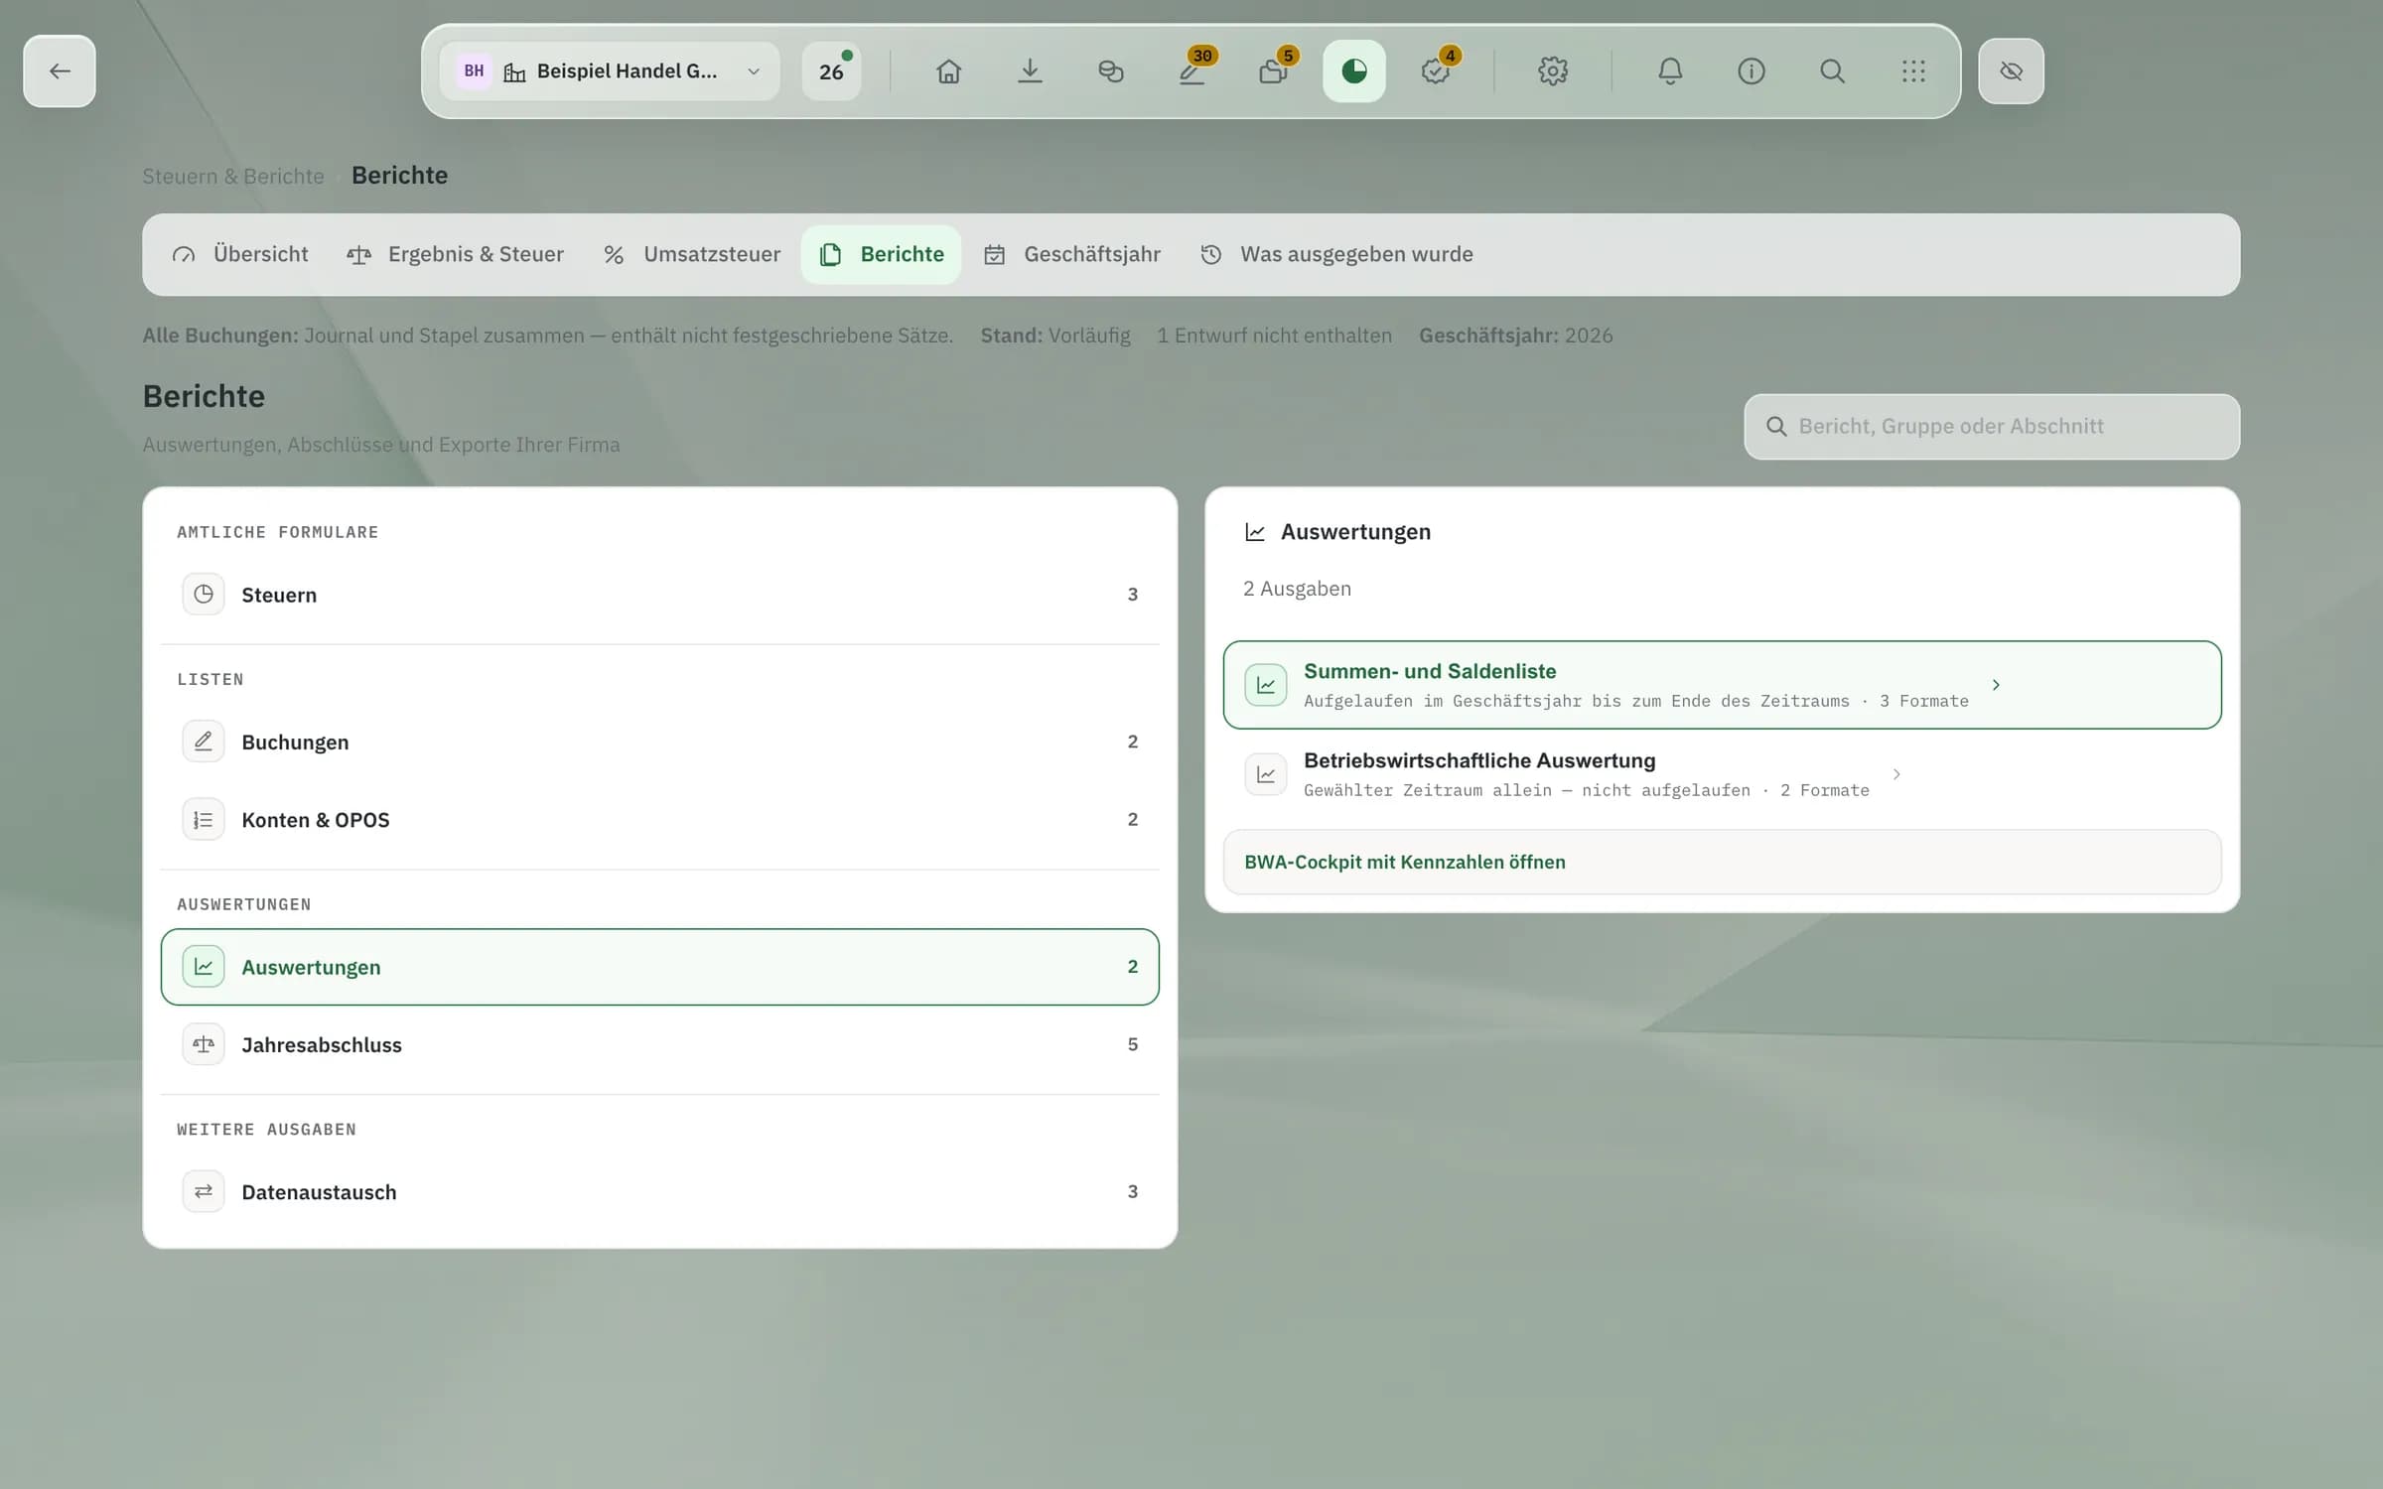Open the search magnifier in top bar
This screenshot has width=2383, height=1489.
1832,71
